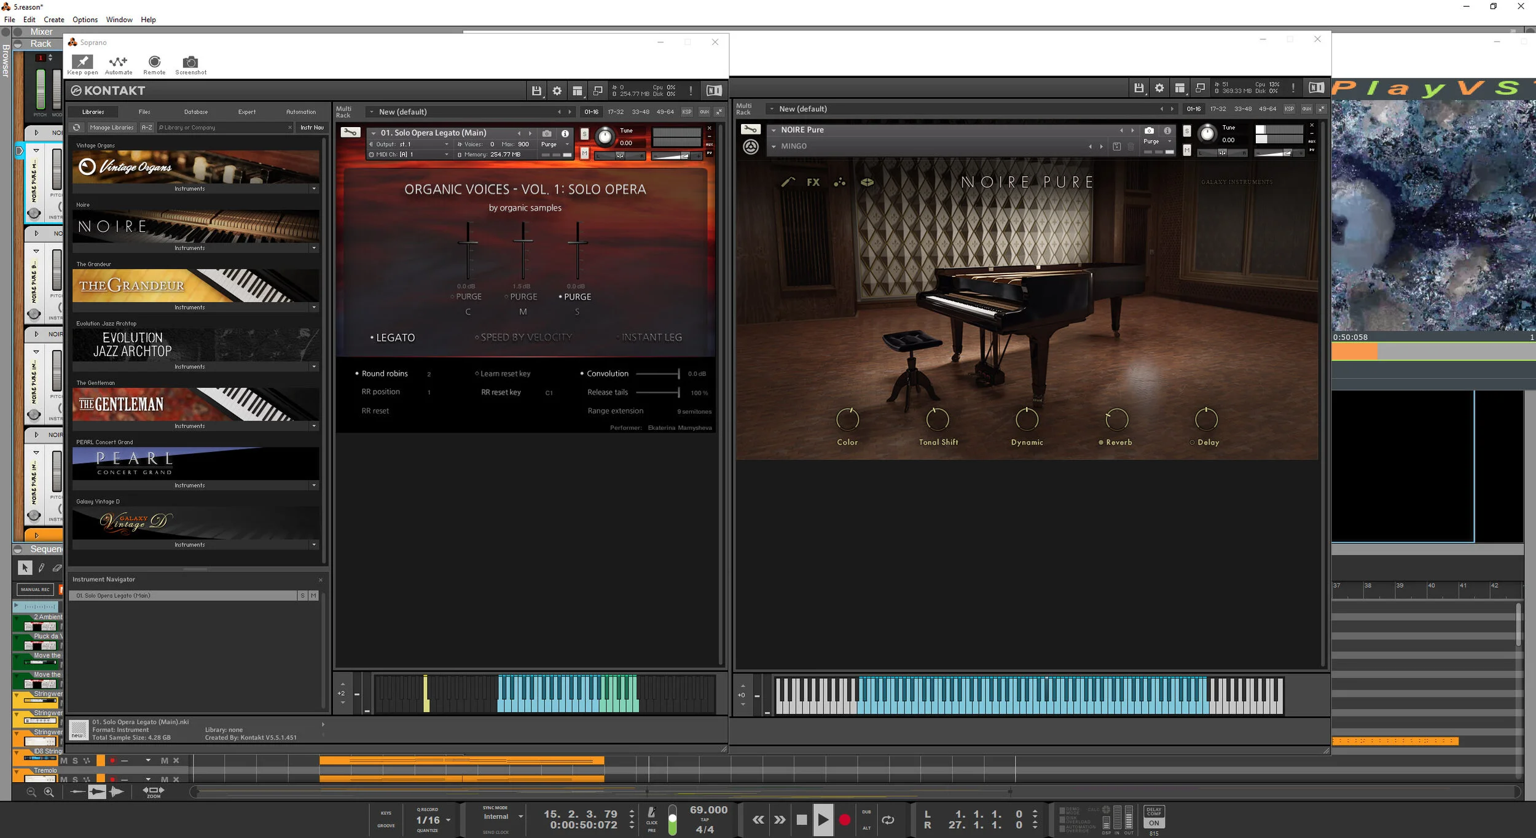The image size is (1536, 838).
Task: Open Kontakt settings gear in left window
Action: [557, 91]
